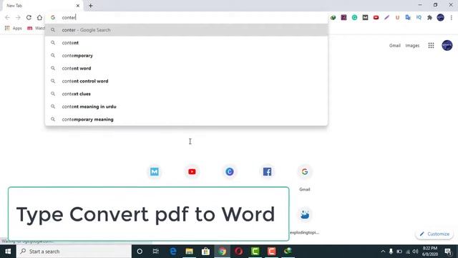Open a new tab with the plus button
This screenshot has width=458, height=258.
pyautogui.click(x=91, y=6)
